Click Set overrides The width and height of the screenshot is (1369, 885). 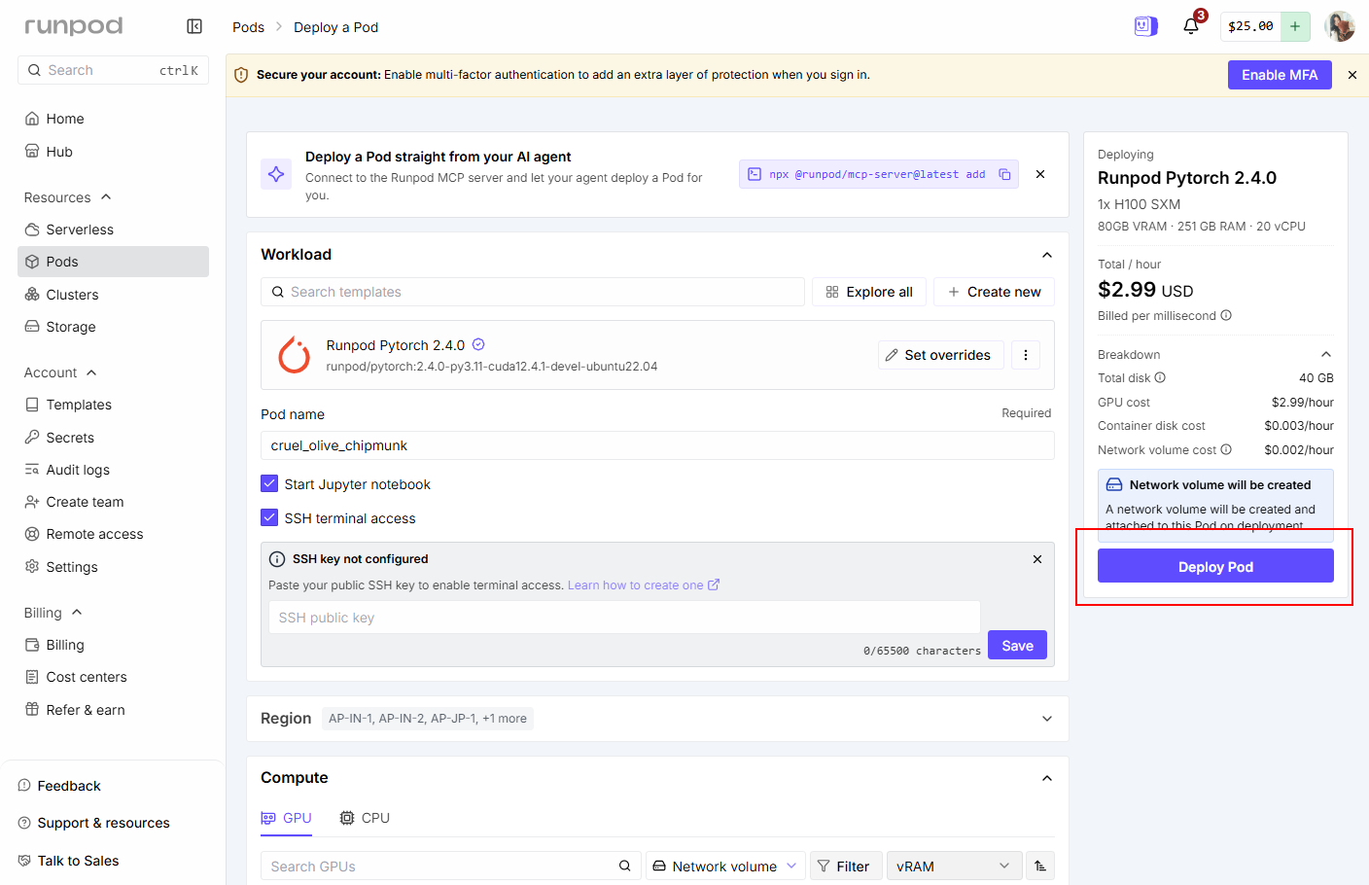[941, 355]
